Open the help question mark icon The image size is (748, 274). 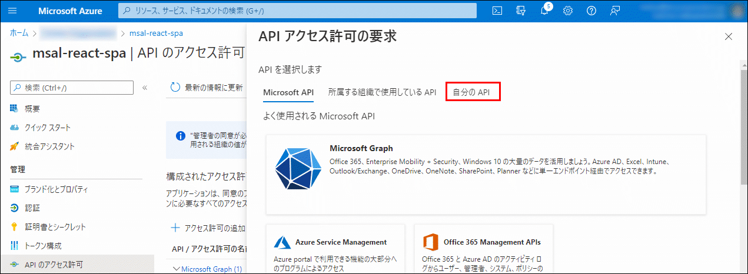point(591,11)
